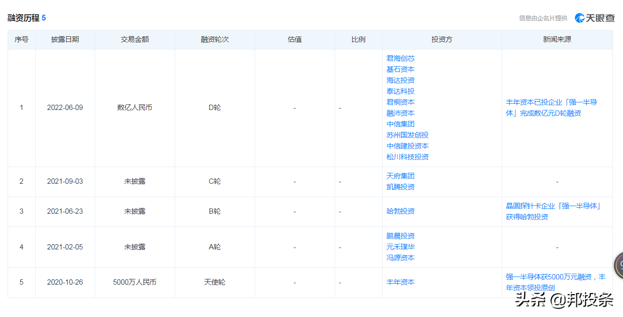Image resolution: width=623 pixels, height=317 pixels.
Task: Click the 交易金额 column header
Action: [x=135, y=40]
